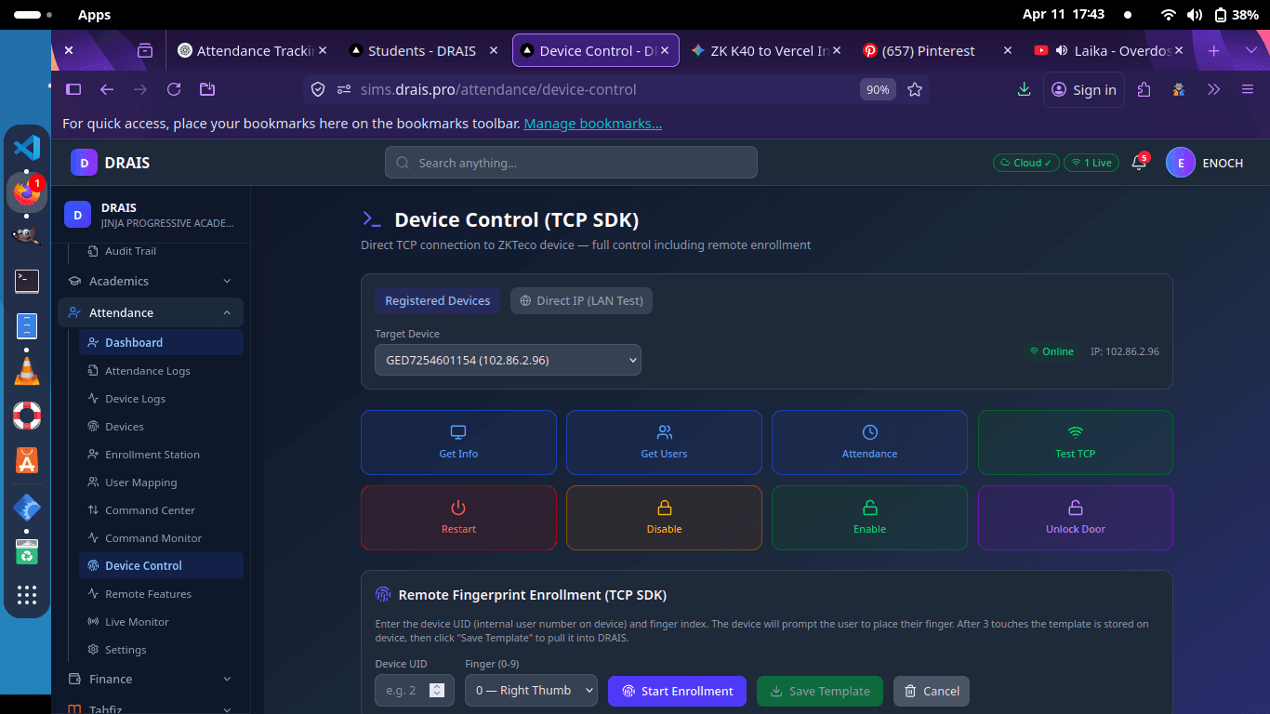Image resolution: width=1270 pixels, height=714 pixels.
Task: Click the Device UID input field
Action: coord(407,691)
